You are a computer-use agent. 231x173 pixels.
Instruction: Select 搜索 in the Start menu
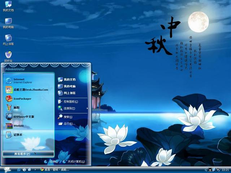pos(68,117)
